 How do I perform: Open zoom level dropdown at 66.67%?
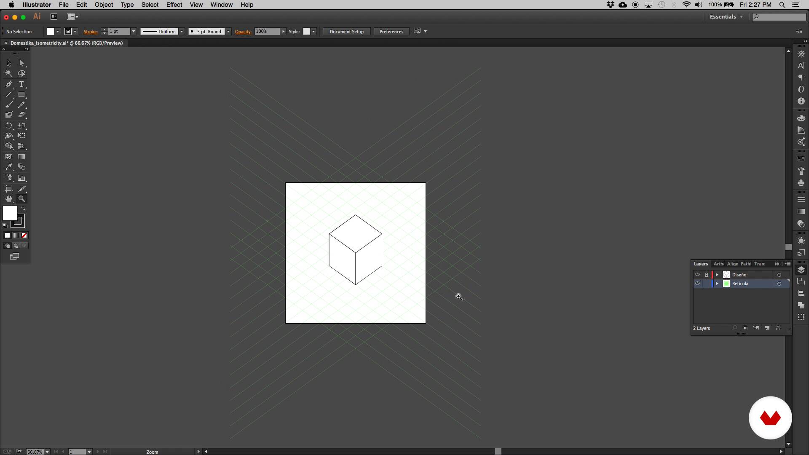(47, 452)
